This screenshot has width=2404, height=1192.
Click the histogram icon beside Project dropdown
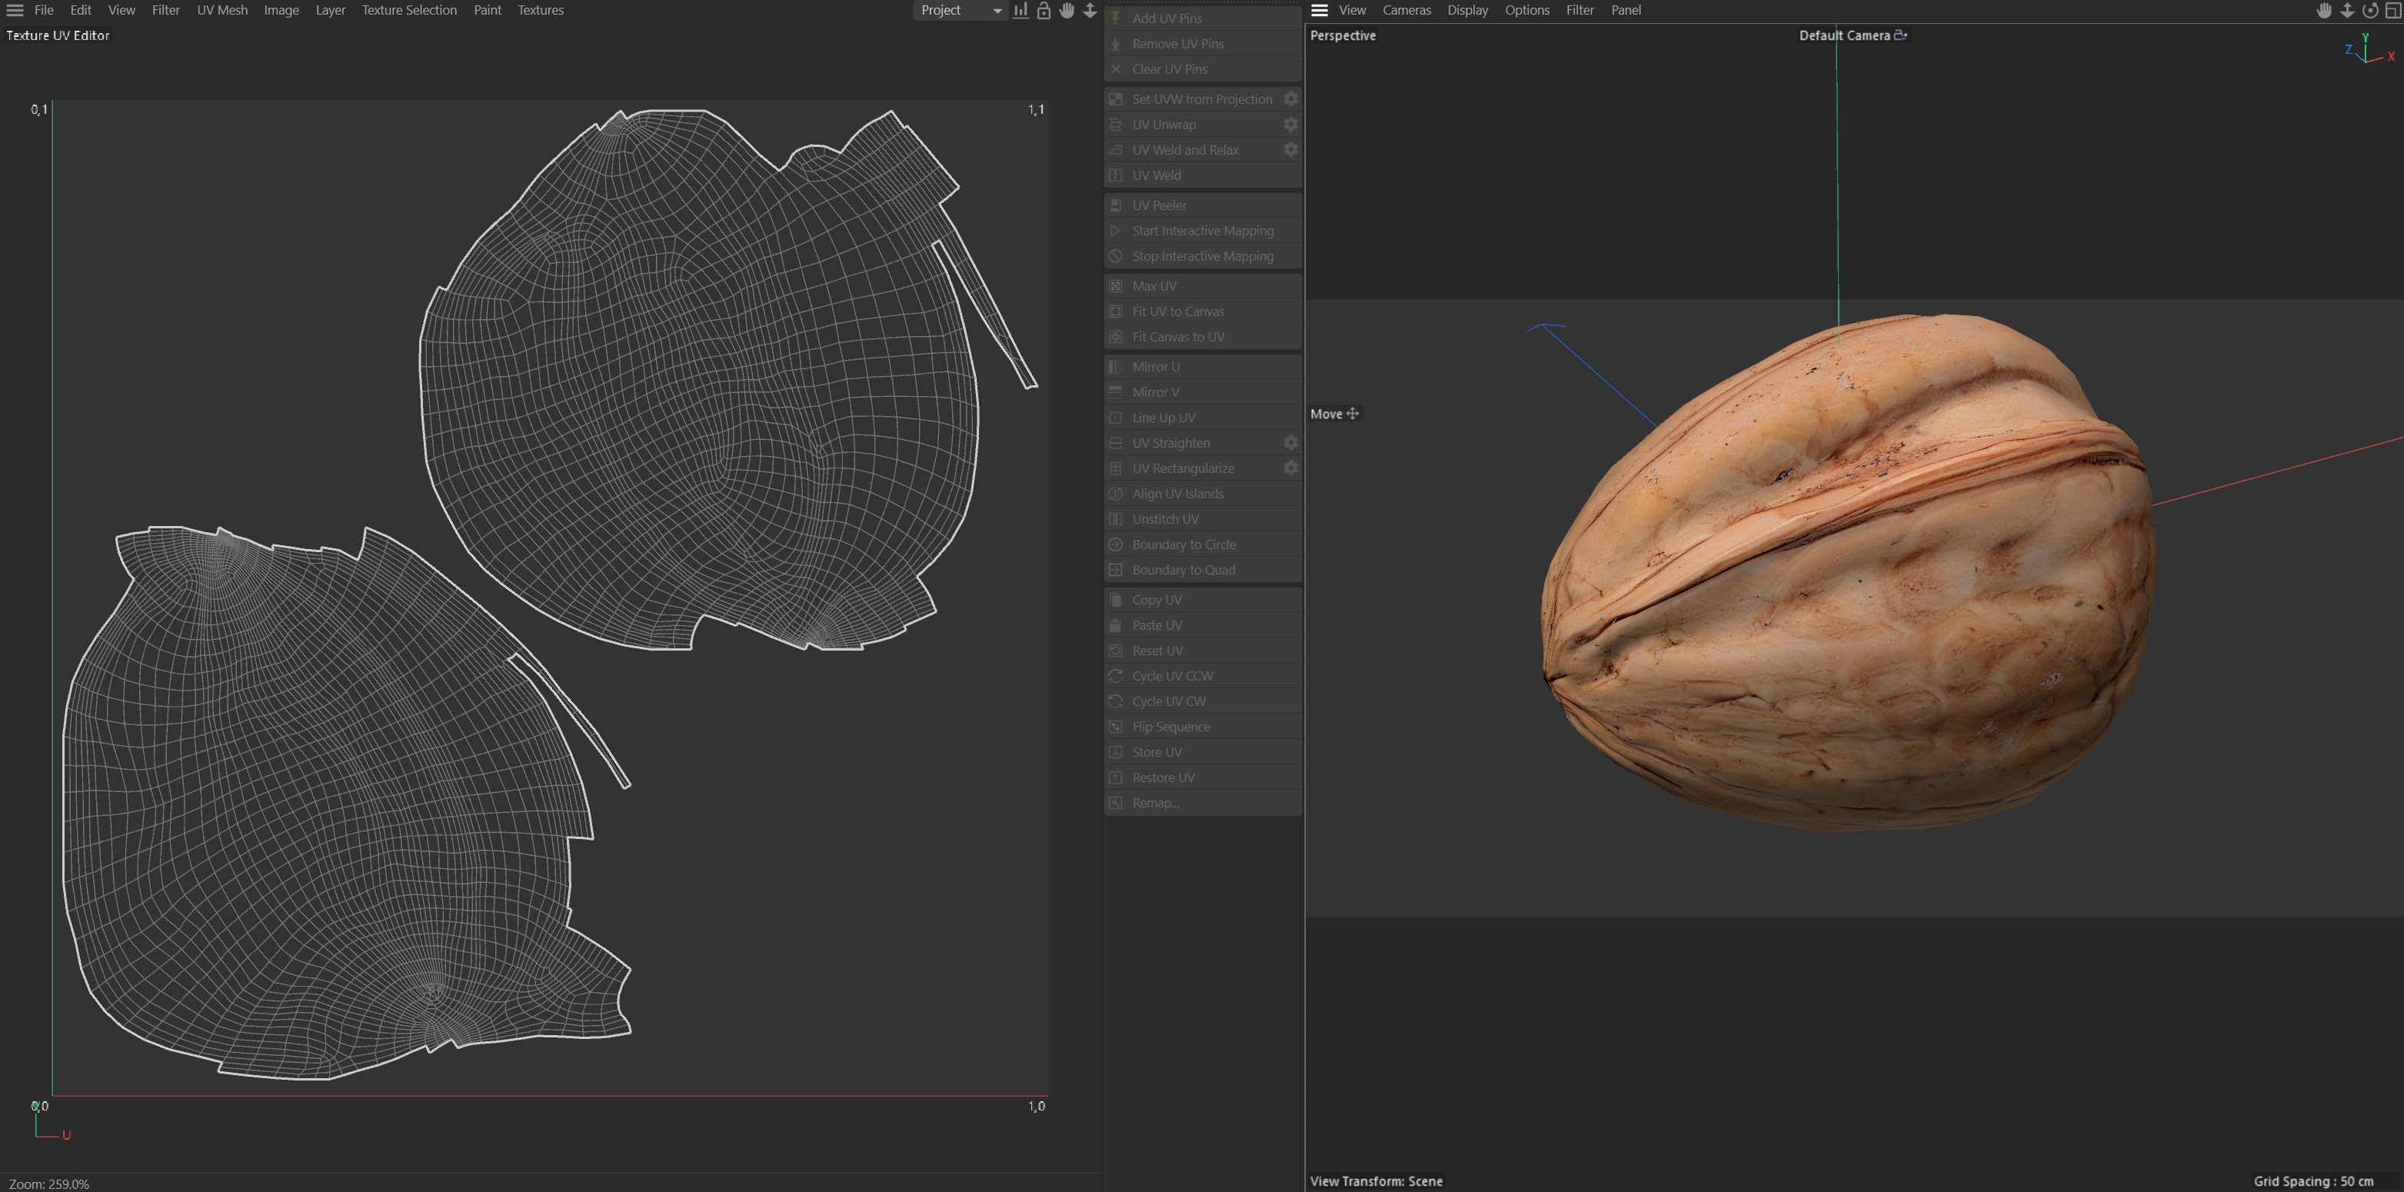coord(1021,10)
